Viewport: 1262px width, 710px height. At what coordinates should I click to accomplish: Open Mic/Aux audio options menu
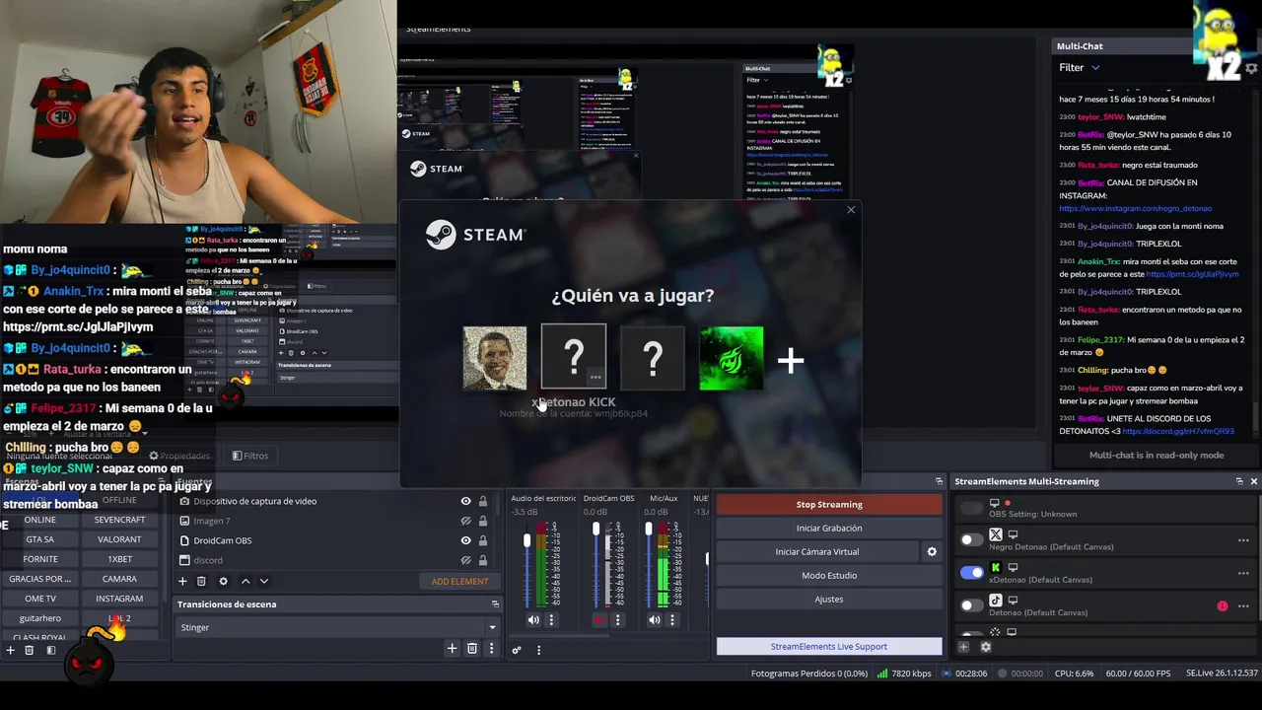click(x=672, y=619)
